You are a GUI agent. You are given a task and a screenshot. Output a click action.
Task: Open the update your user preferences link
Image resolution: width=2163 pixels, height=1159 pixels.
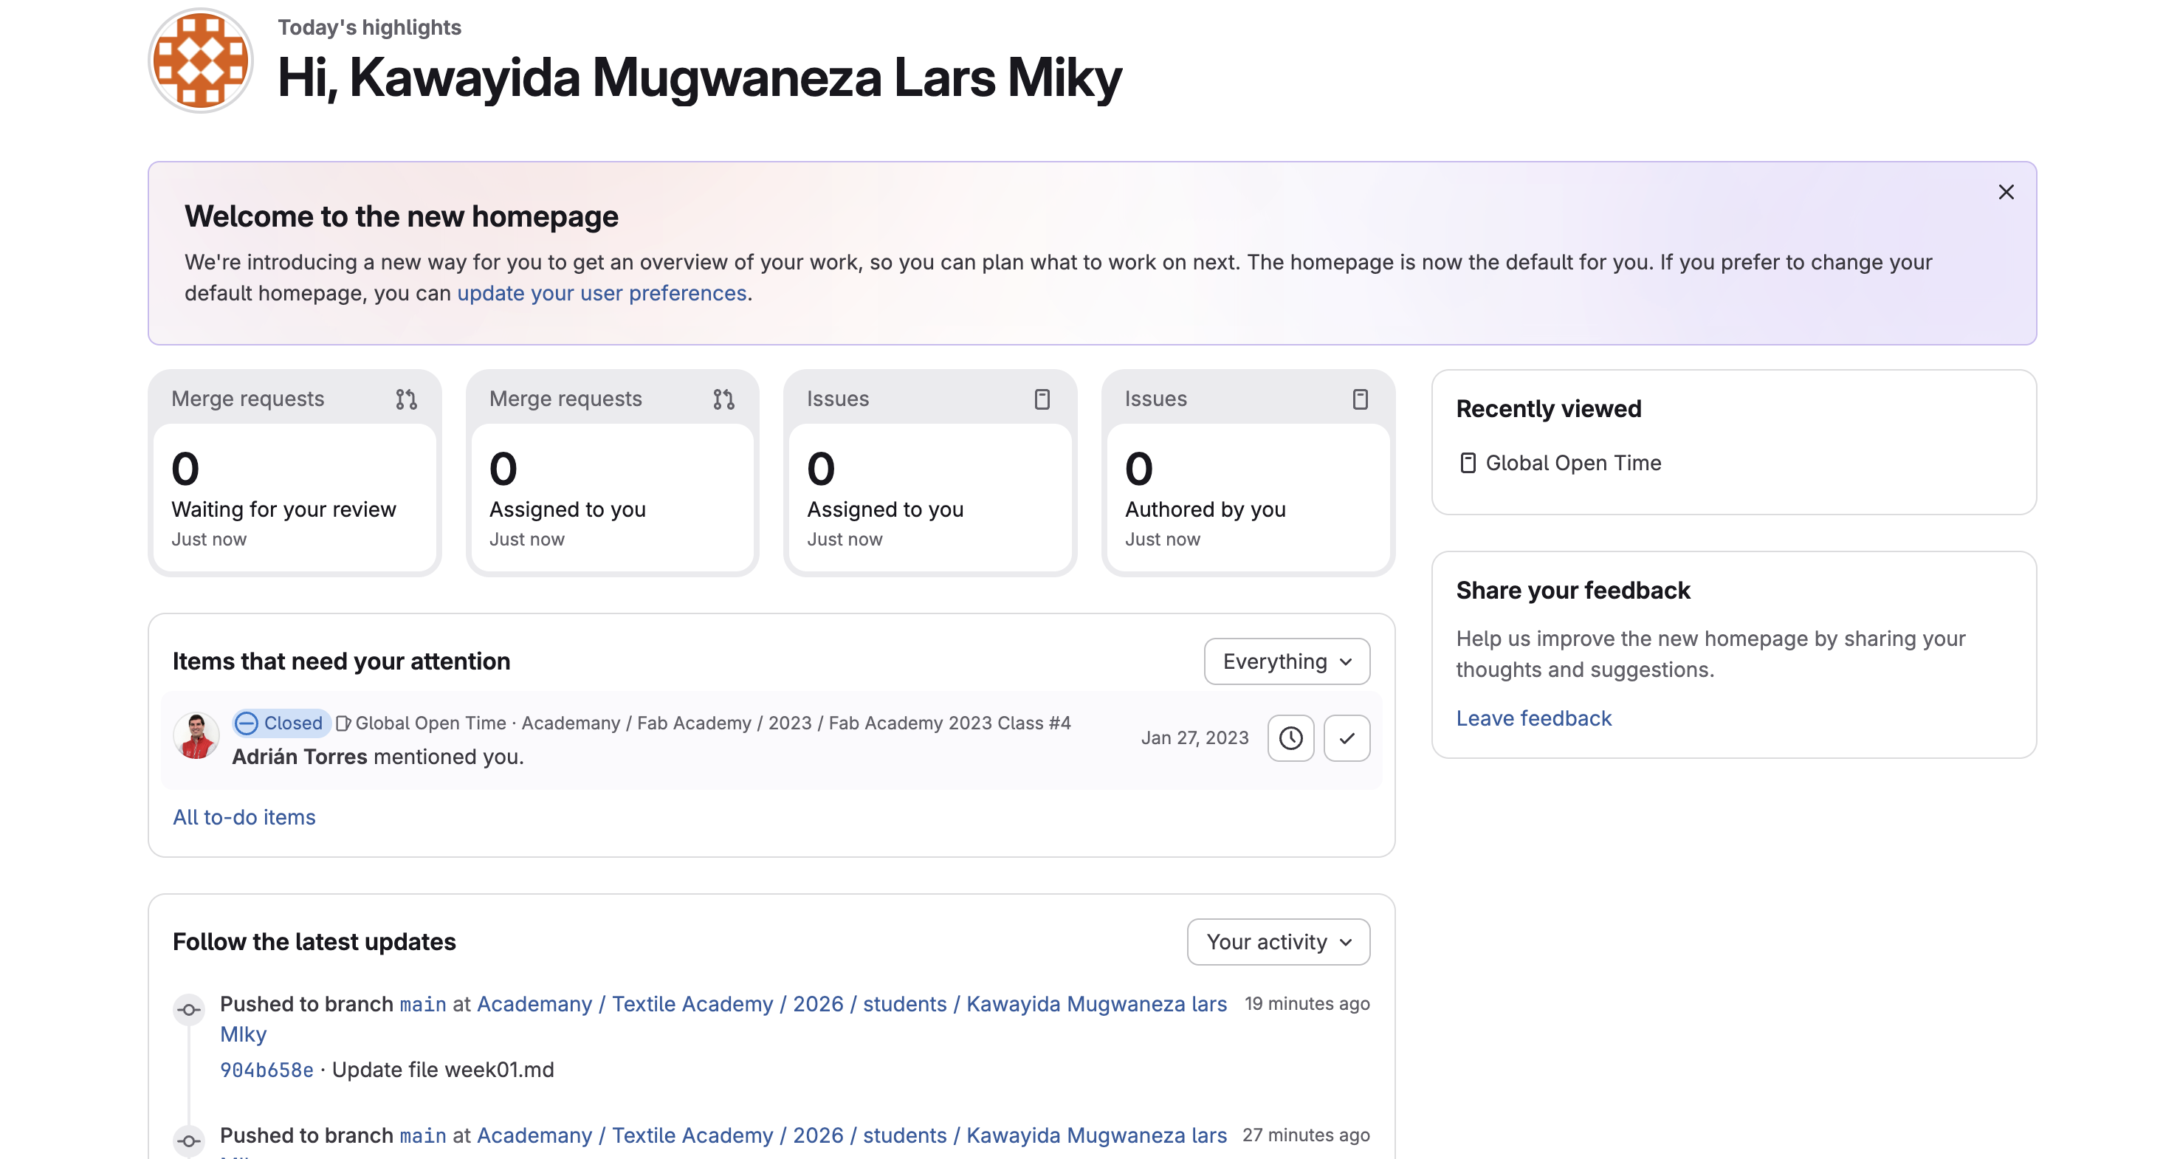tap(601, 293)
